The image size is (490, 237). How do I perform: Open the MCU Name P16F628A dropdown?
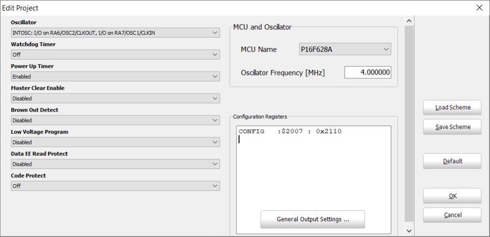[345, 49]
